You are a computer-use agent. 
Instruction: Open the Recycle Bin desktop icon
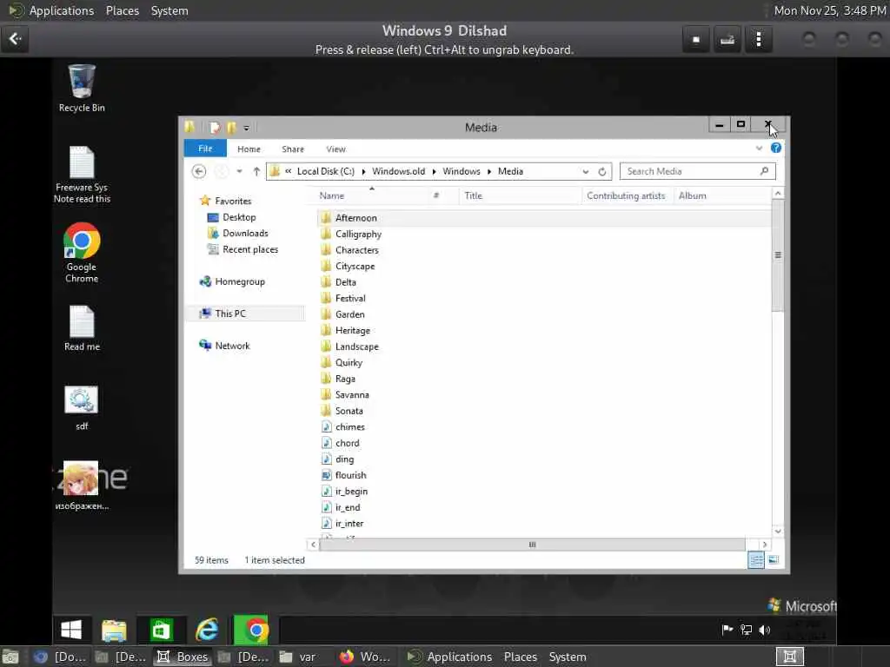81,88
